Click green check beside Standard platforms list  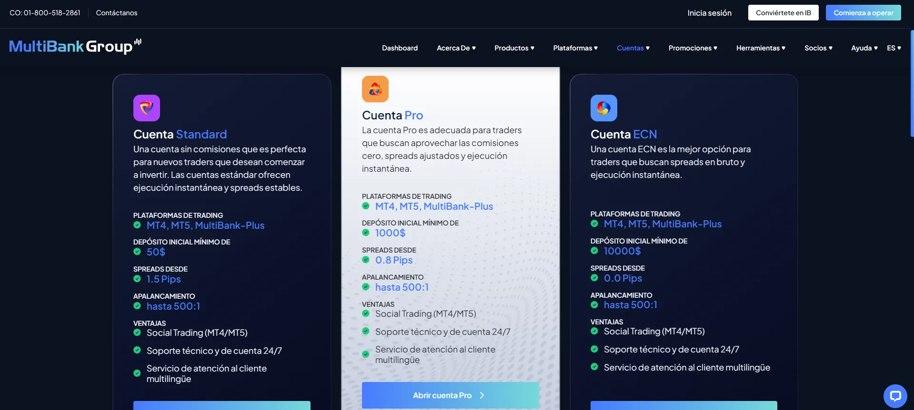[137, 225]
